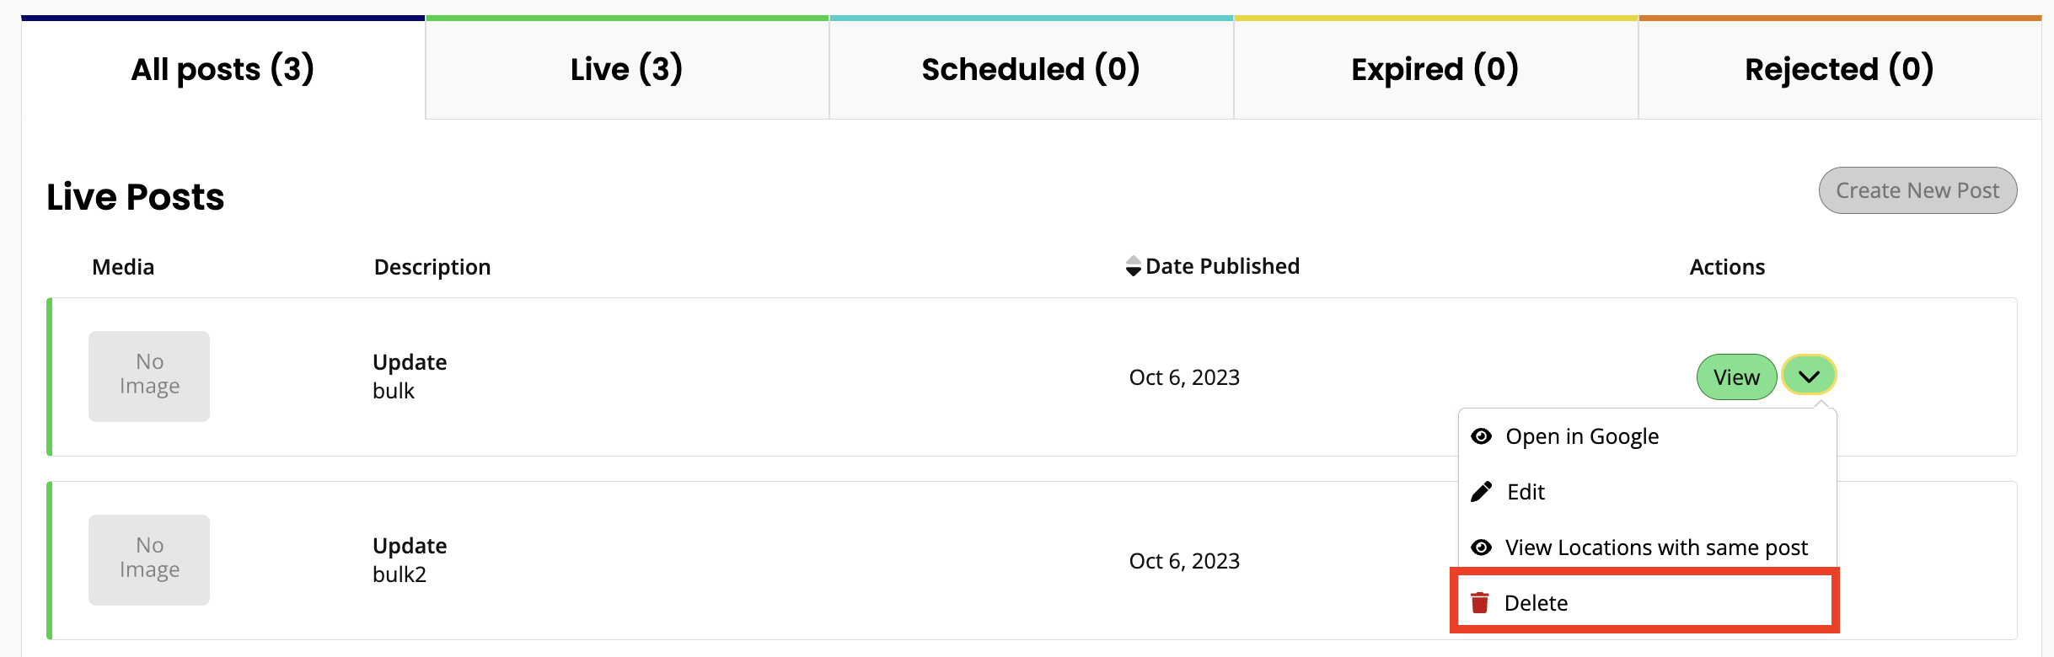Toggle visibility via Open in Google eye icon

point(1482,435)
